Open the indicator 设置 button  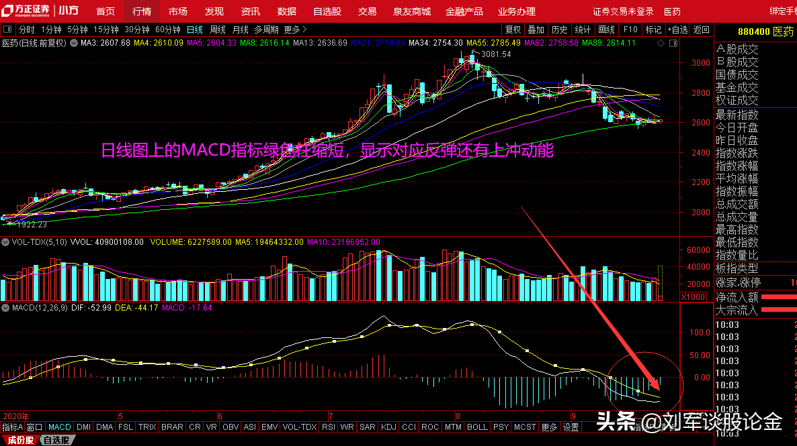tap(571, 427)
